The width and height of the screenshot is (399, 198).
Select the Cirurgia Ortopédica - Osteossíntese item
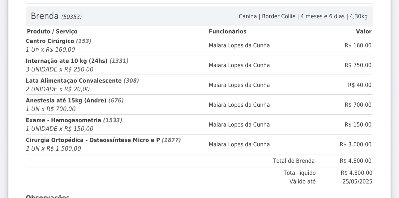point(103,140)
